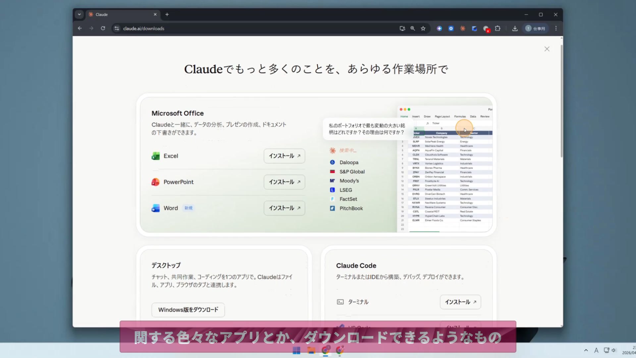The height and width of the screenshot is (358, 636).
Task: Open the network status tray icon
Action: (x=606, y=350)
